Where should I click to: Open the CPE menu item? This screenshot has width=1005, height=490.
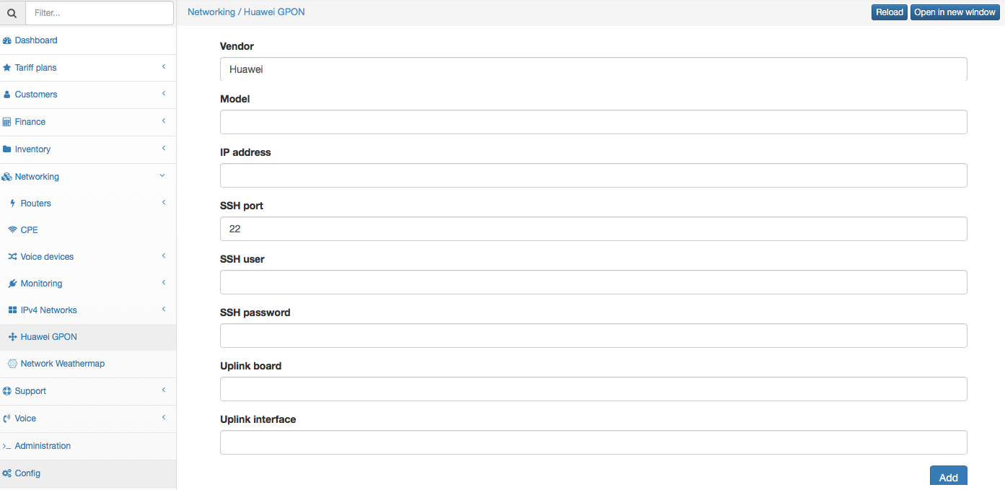88,230
